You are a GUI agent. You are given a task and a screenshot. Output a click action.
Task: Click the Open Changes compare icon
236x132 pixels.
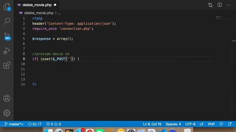tap(210, 5)
